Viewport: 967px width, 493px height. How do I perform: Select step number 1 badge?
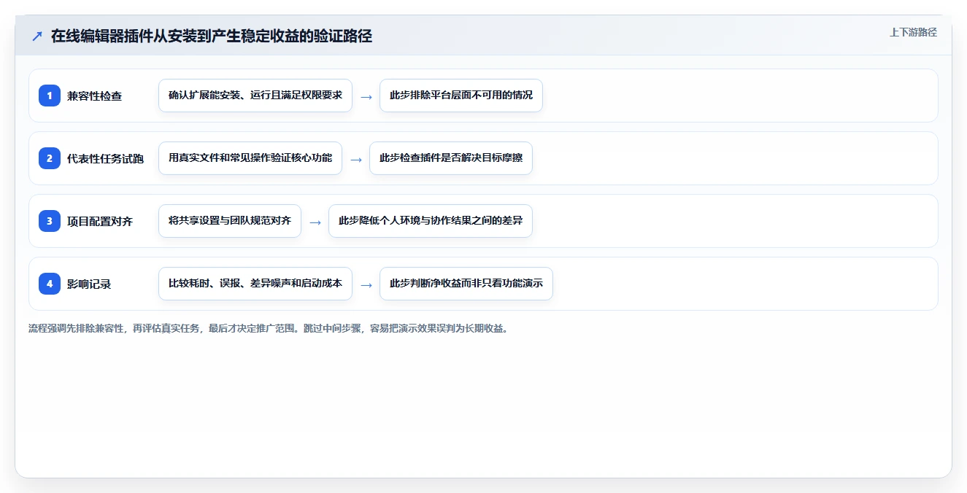point(50,96)
